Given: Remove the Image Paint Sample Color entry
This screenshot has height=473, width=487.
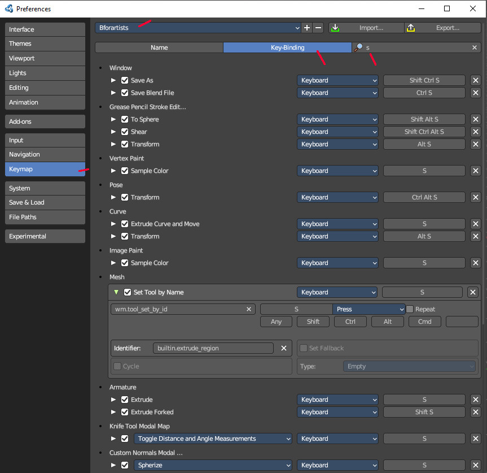Looking at the screenshot, I should tap(476, 263).
